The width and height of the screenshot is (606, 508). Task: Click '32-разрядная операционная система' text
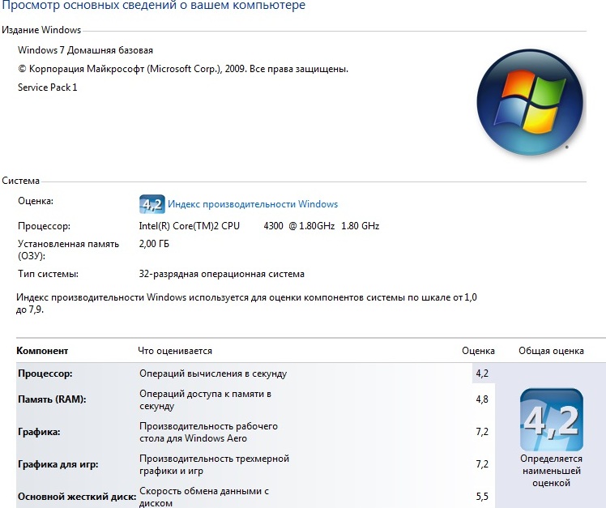pos(222,274)
